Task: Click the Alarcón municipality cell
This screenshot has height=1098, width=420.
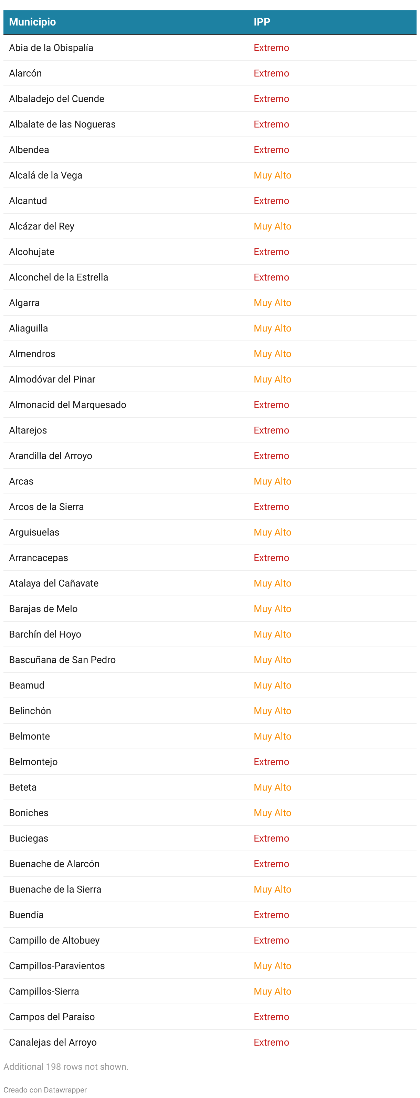Action: [x=25, y=73]
